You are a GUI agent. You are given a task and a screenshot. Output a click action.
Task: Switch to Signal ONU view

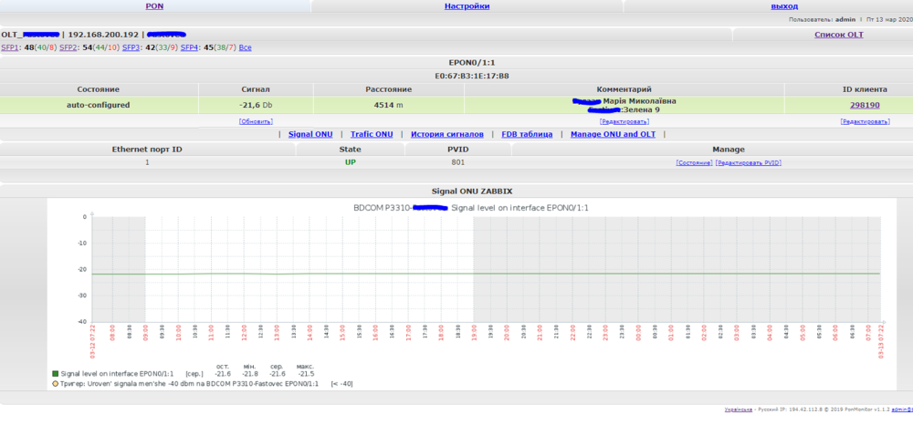pos(310,134)
